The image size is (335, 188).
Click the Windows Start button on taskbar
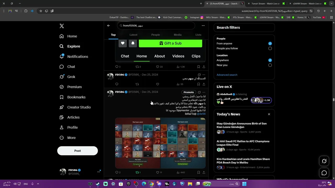click(244, 184)
